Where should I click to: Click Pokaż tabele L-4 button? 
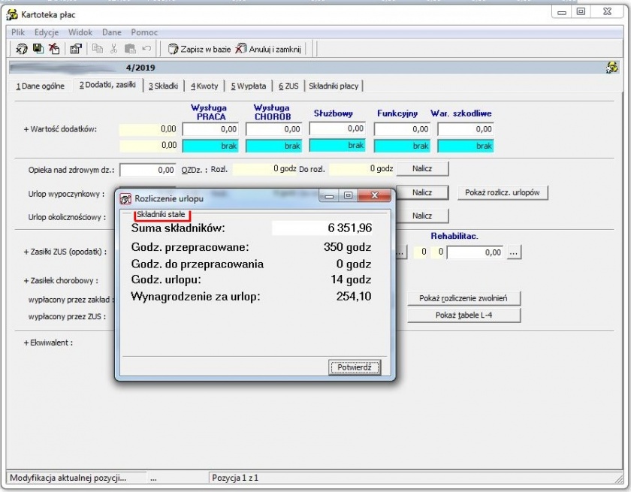tap(463, 315)
